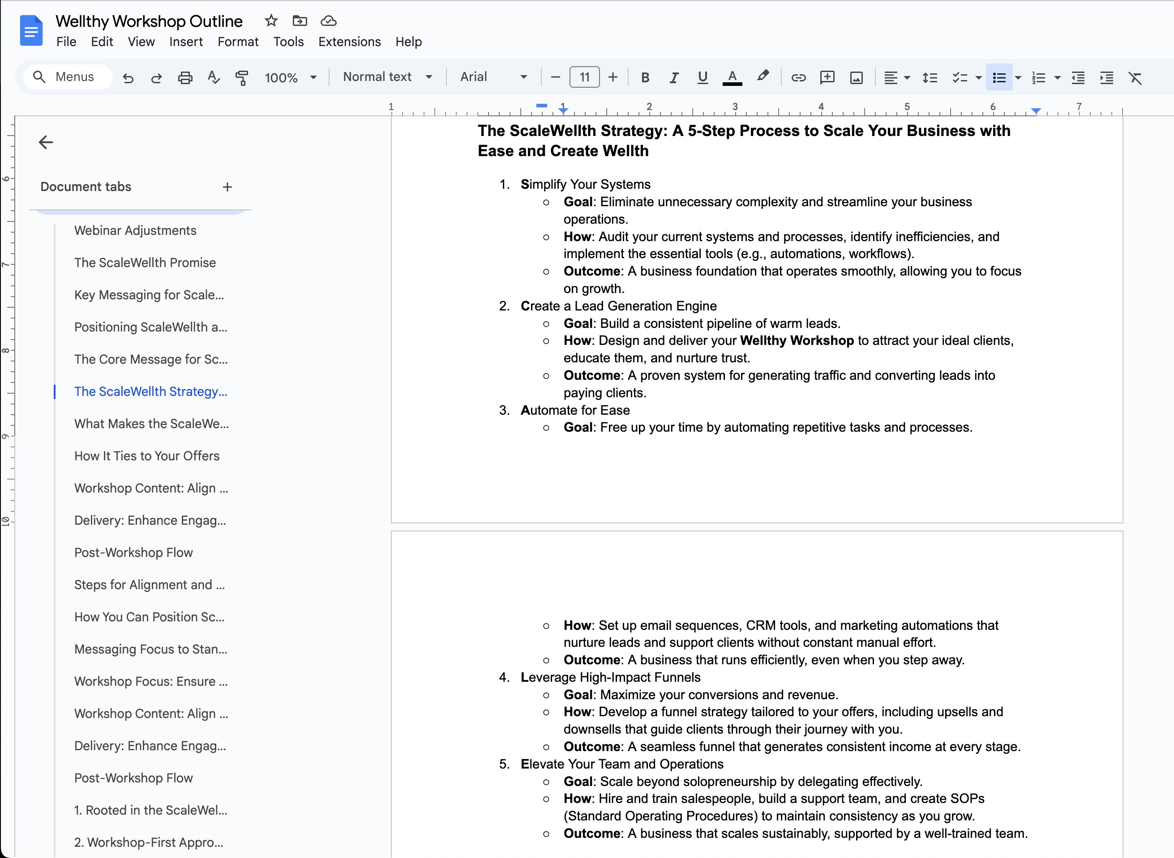Click the Insert image icon
The image size is (1174, 858).
[x=856, y=78]
